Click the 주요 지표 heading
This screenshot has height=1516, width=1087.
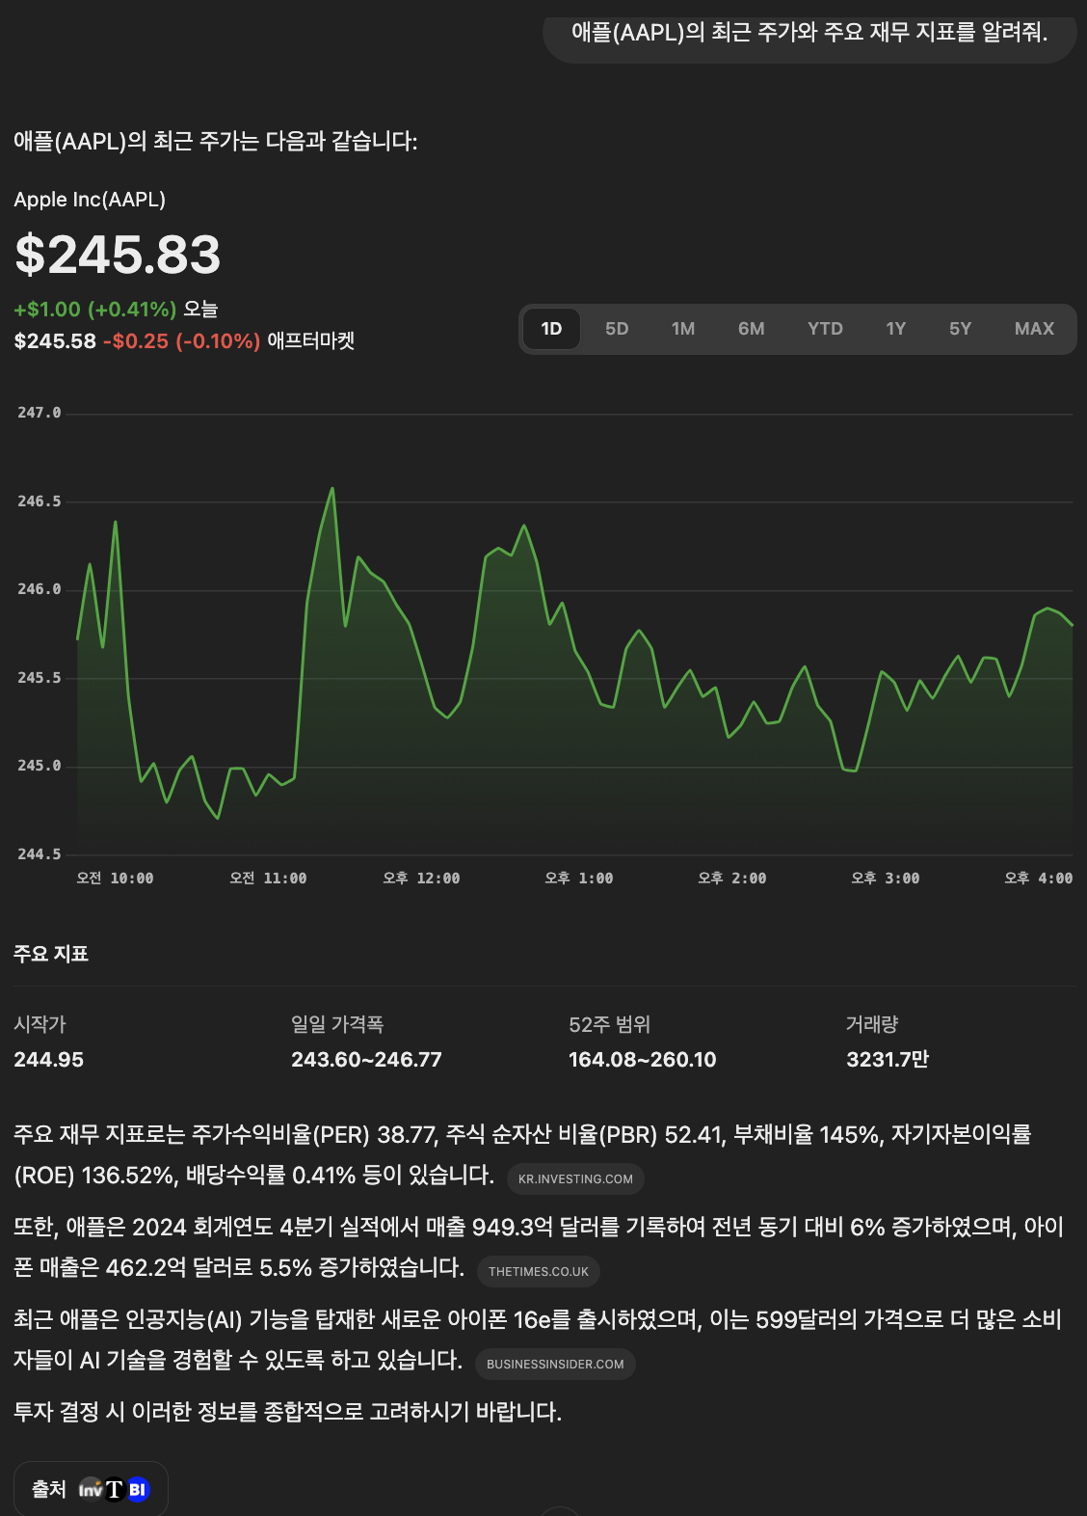(51, 954)
